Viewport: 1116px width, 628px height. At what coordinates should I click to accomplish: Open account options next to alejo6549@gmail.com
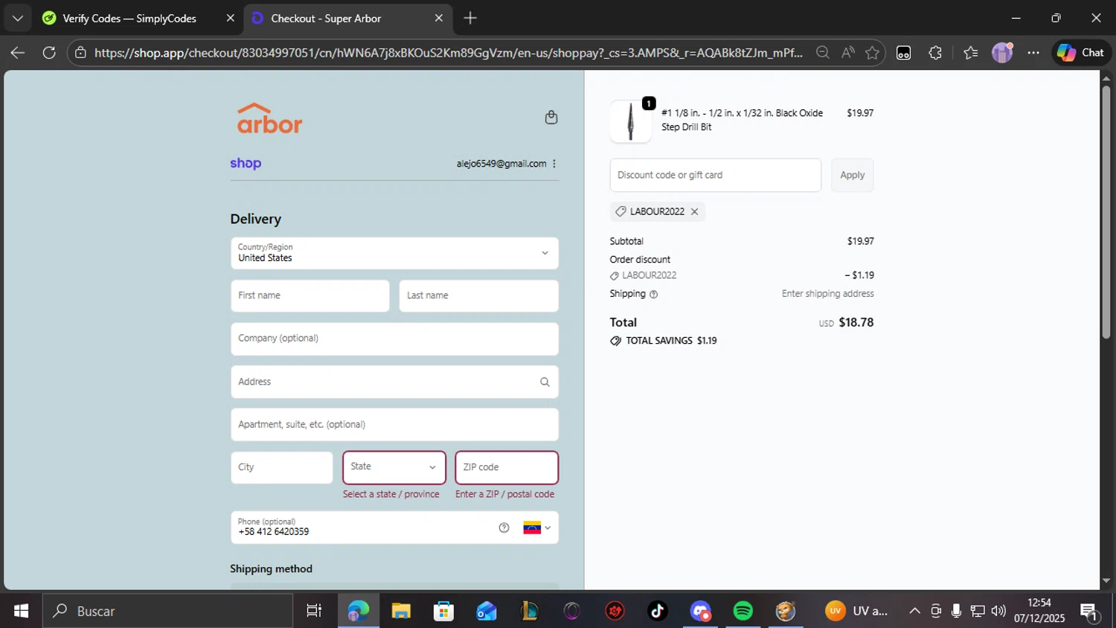pos(554,164)
